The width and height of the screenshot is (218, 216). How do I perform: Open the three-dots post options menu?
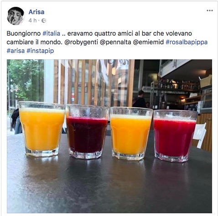pyautogui.click(x=209, y=11)
